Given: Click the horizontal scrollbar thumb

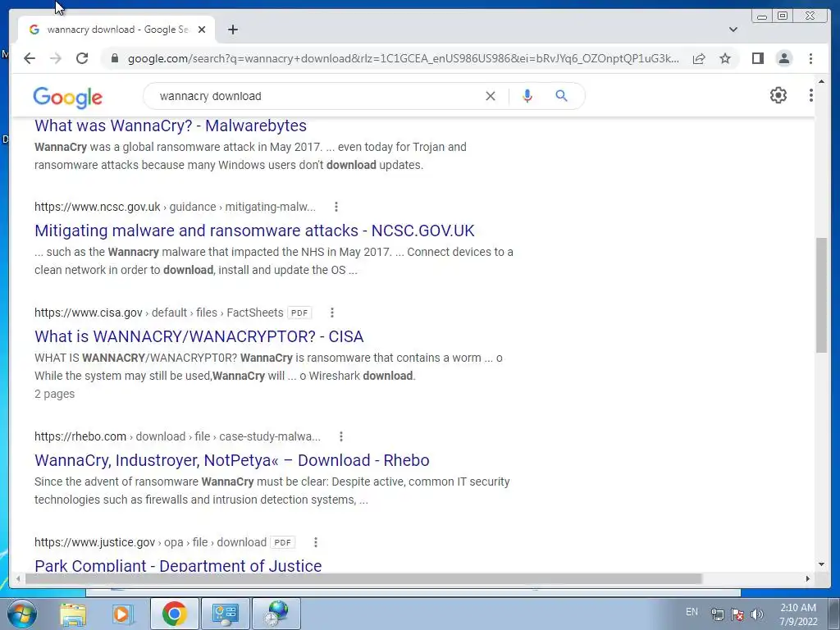Looking at the screenshot, I should (x=363, y=578).
